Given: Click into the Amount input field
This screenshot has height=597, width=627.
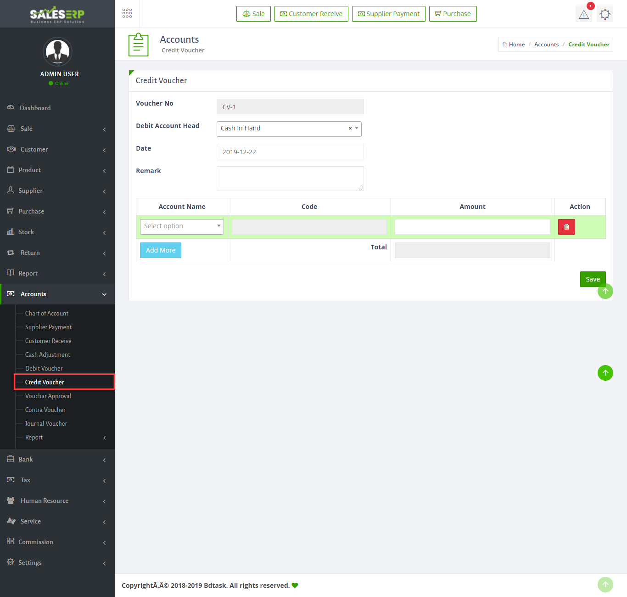Looking at the screenshot, I should (472, 227).
